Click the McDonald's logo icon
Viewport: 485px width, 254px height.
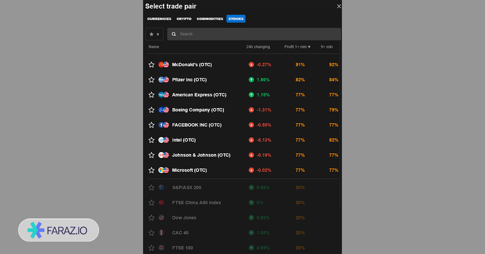tap(161, 65)
